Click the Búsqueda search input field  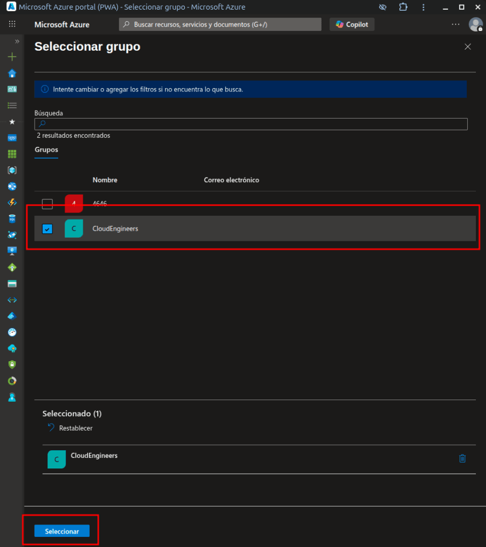point(251,124)
